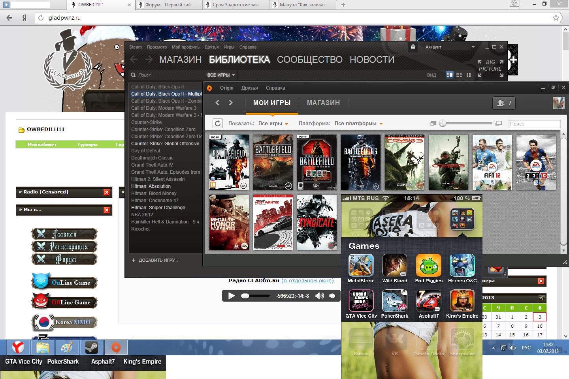Open the Просмотр menu in Steam
This screenshot has width=569, height=379.
coord(157,47)
